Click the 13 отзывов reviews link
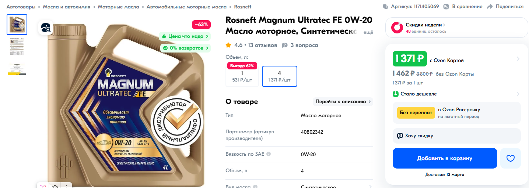Viewport: 529px width, 188px height. pyautogui.click(x=263, y=46)
